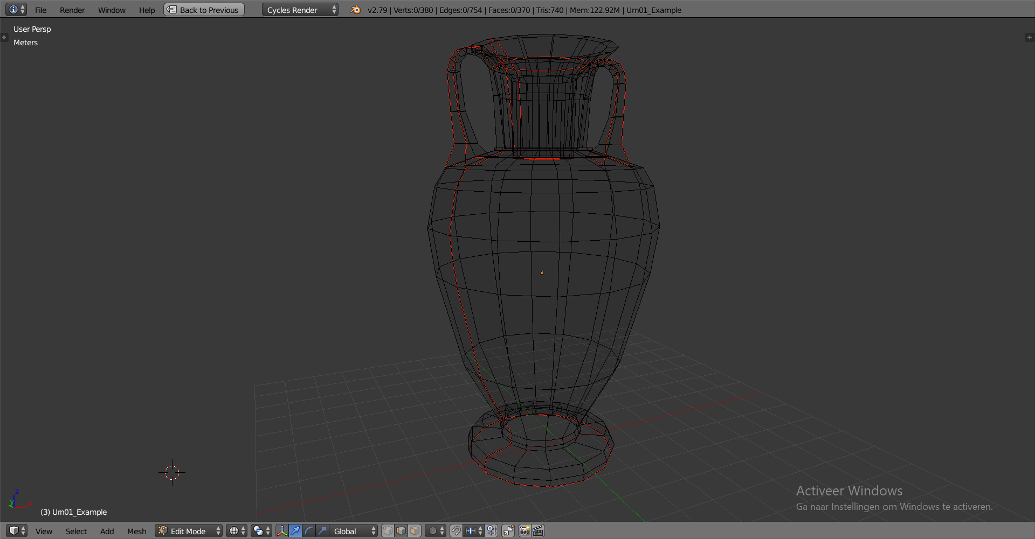
Task: Open the Render menu
Action: coord(72,9)
